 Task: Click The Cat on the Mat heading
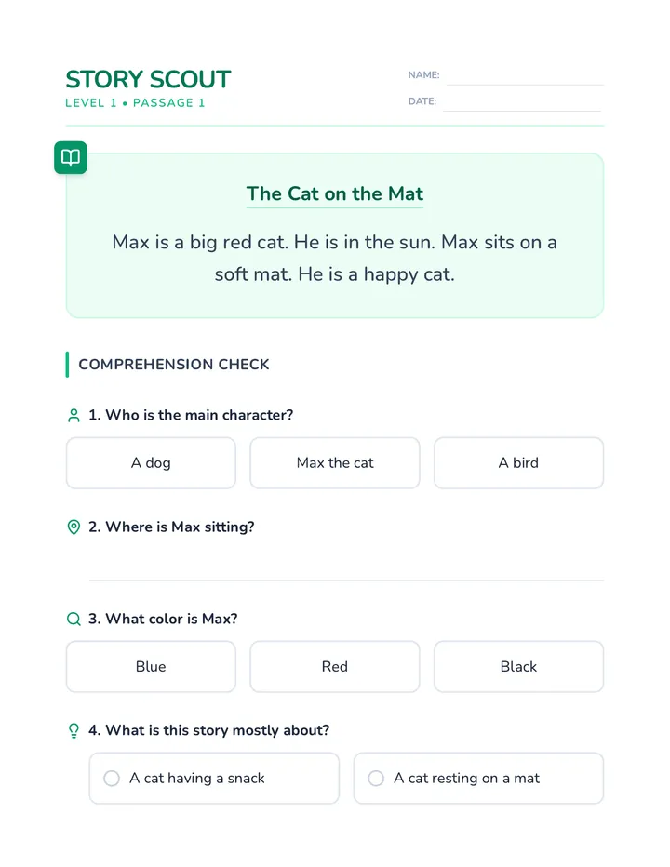tap(335, 193)
